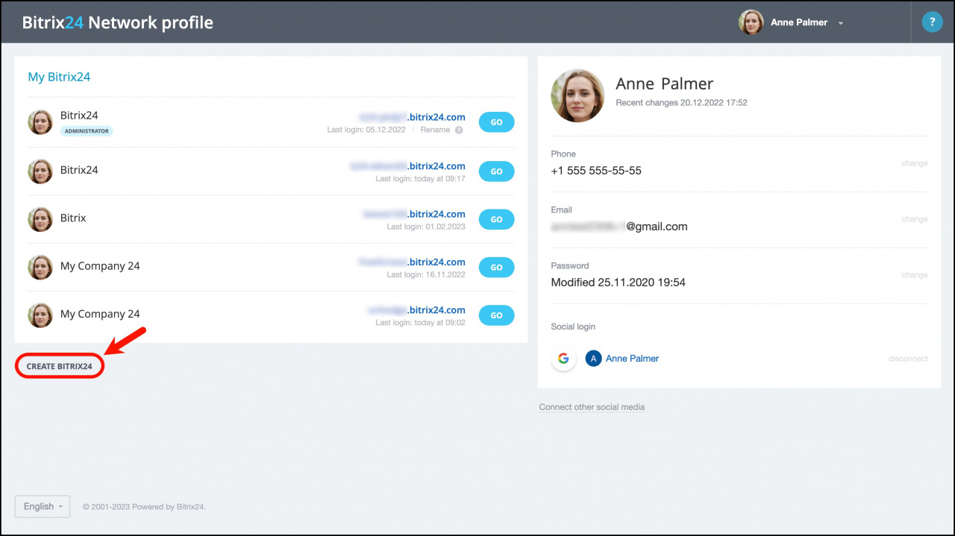Click change link next to Email

pos(914,219)
